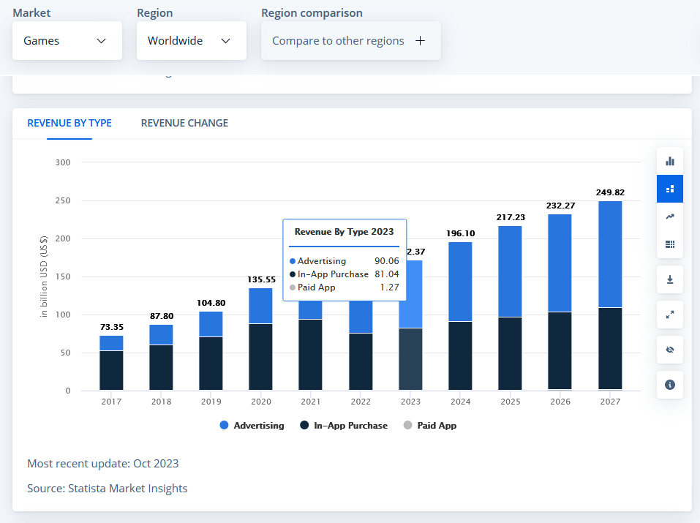Toggle the crossed-eye hide values button
The width and height of the screenshot is (700, 523).
(669, 350)
